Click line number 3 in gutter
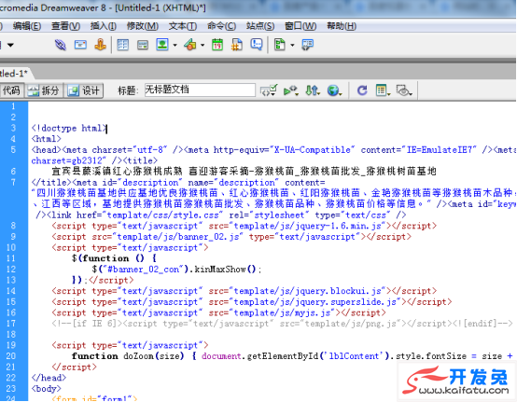 click(13, 128)
